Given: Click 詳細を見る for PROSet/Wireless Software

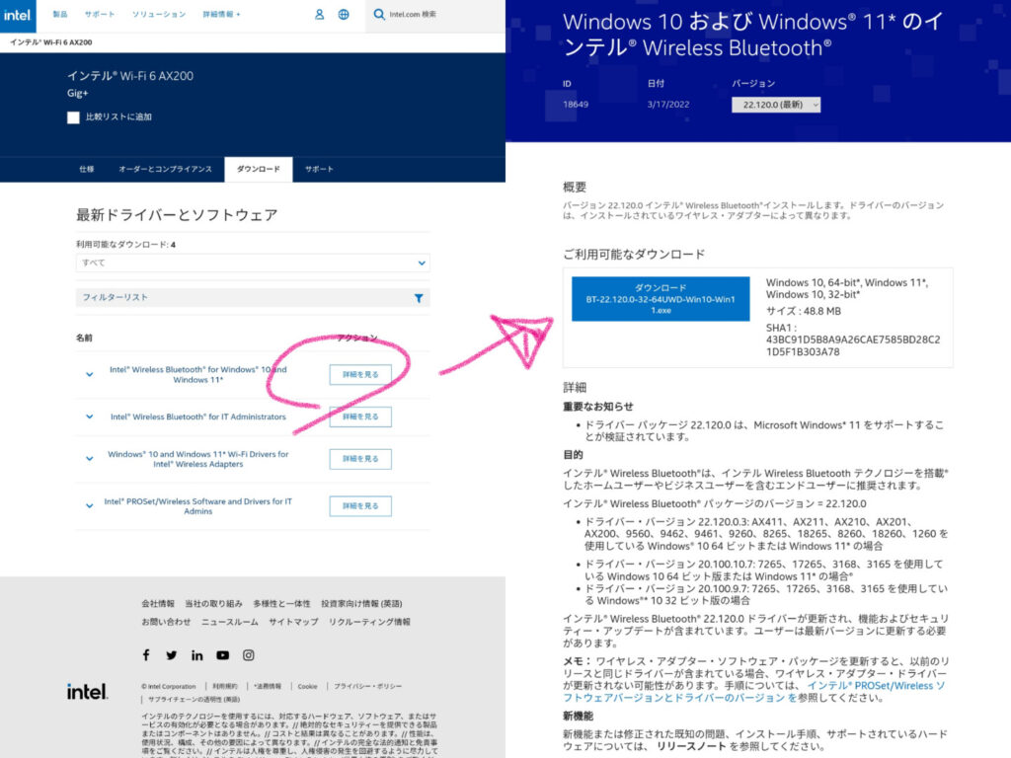Looking at the screenshot, I should (x=360, y=506).
